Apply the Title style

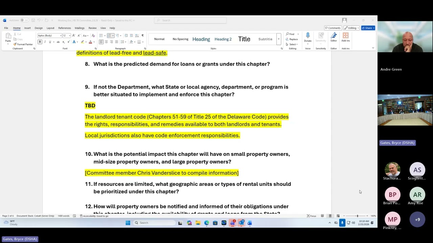pyautogui.click(x=244, y=39)
